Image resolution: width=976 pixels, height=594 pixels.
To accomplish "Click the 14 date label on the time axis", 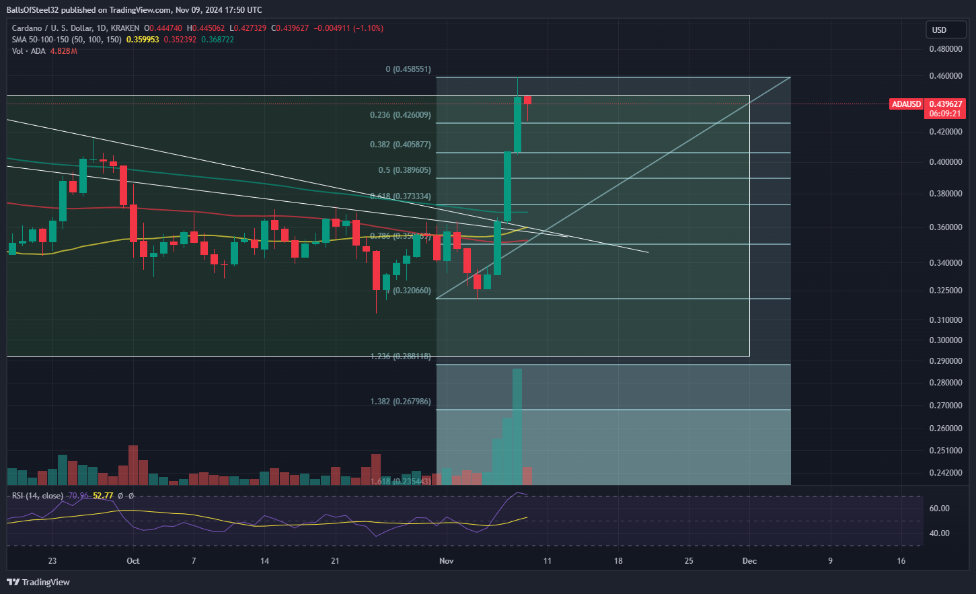I will tap(265, 561).
